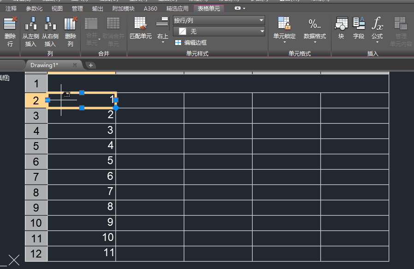Open the background fill 无 dropdown
The image size is (414, 269).
(262, 31)
